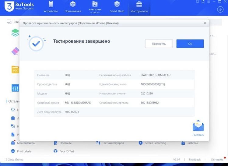The image size is (228, 166).
Task: Click the Повторить button to retest
Action: [159, 44]
